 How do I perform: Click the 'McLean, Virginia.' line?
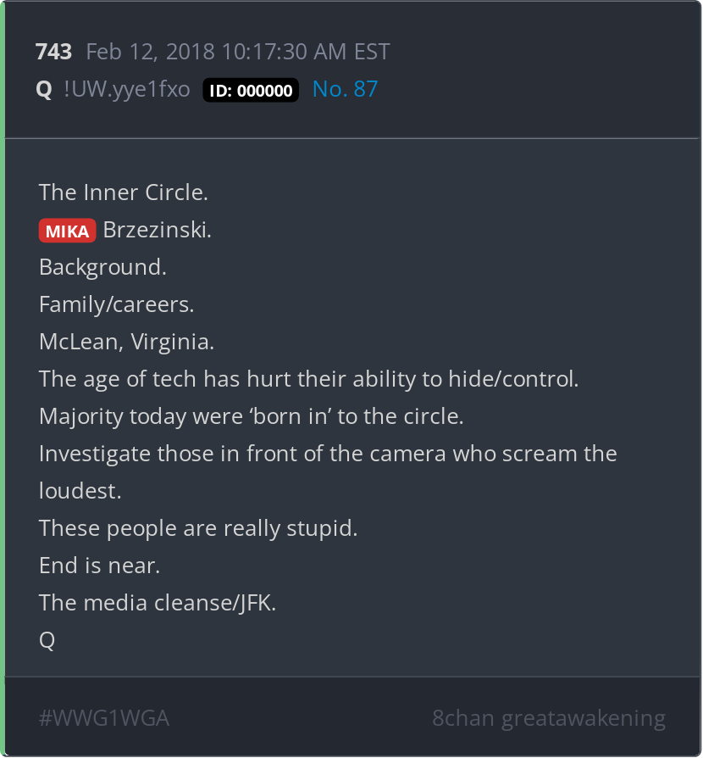point(126,343)
